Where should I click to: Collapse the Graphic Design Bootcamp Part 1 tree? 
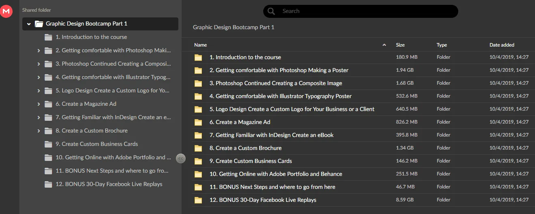[x=29, y=24]
